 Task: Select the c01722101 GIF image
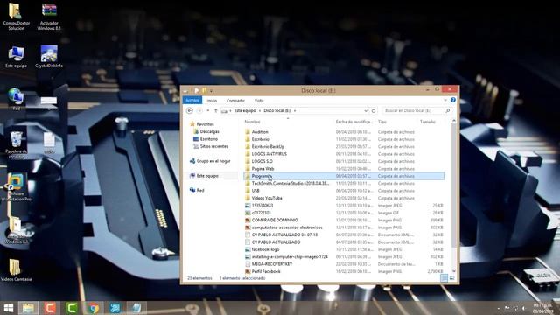coord(261,213)
